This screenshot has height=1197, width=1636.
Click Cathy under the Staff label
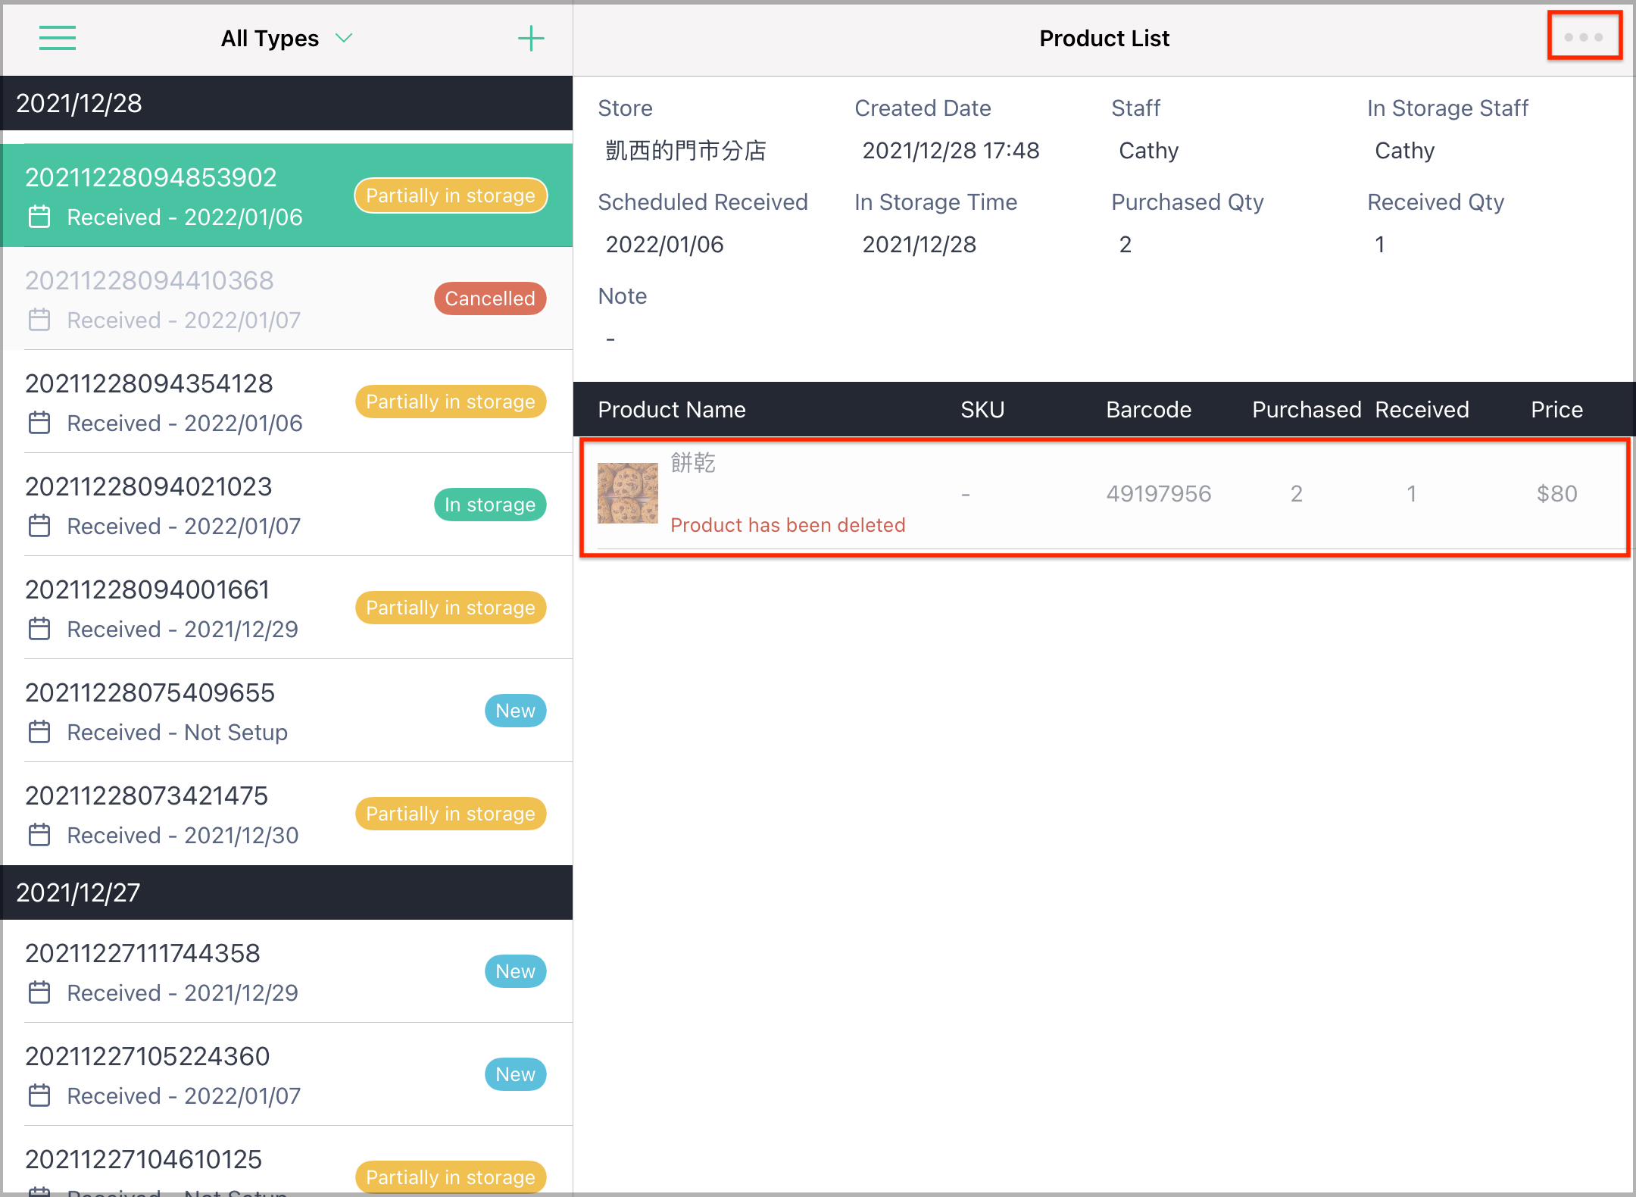coord(1148,151)
